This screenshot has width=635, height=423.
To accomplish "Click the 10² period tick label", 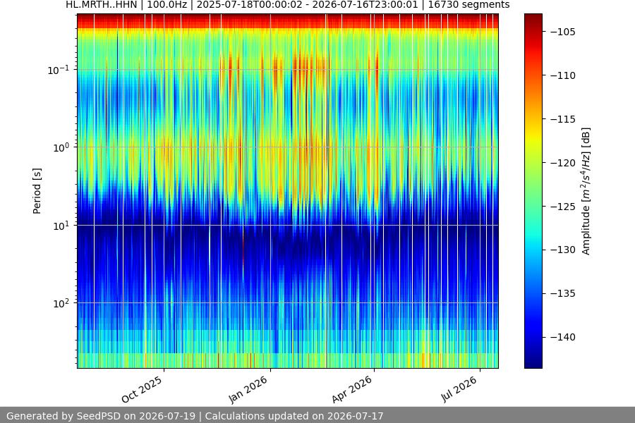I will tap(61, 303).
